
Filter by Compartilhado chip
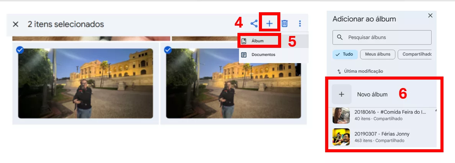point(415,55)
